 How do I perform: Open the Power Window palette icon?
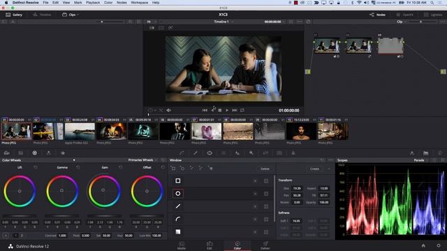(210, 153)
